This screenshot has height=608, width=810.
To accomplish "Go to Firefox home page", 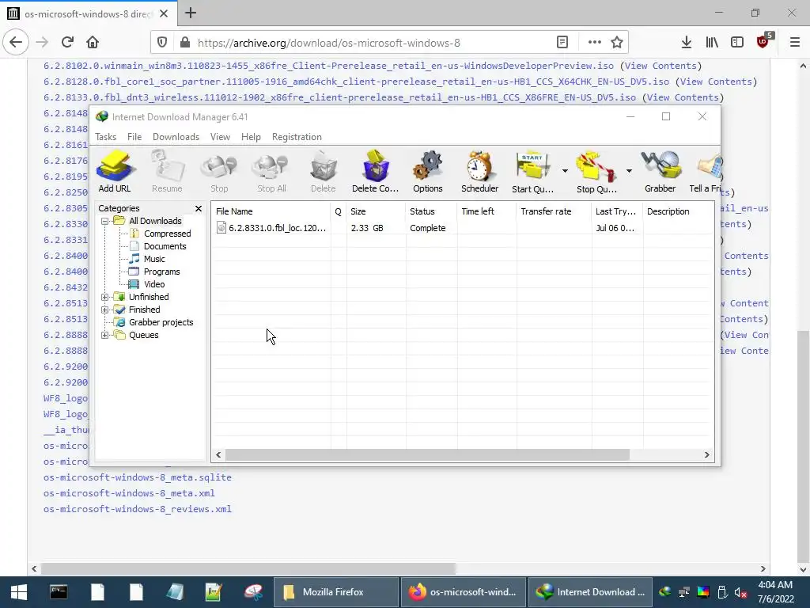I will tap(93, 43).
